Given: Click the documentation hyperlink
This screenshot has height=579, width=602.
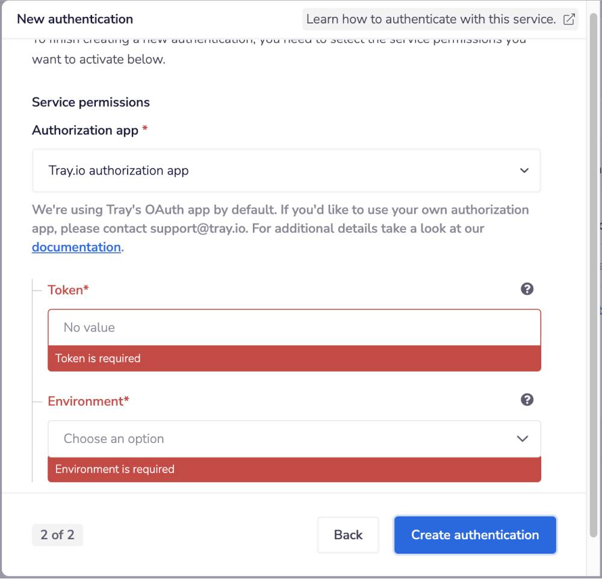Looking at the screenshot, I should (76, 247).
